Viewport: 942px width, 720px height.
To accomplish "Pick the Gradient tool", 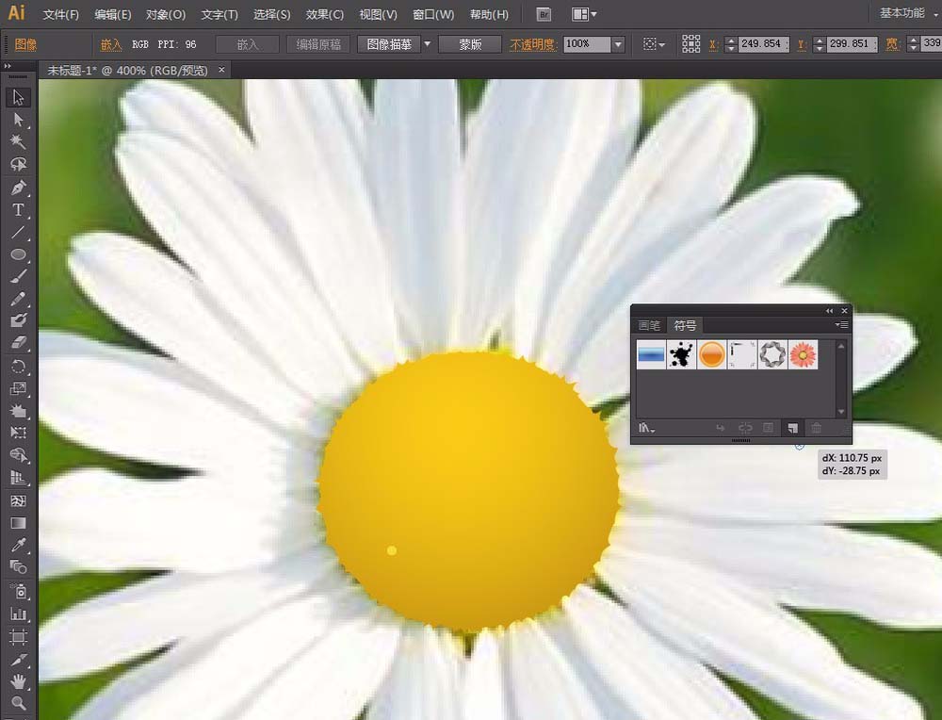I will point(18,523).
